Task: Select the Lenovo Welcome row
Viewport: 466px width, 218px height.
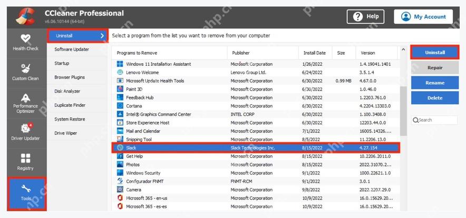Action: click(256, 72)
